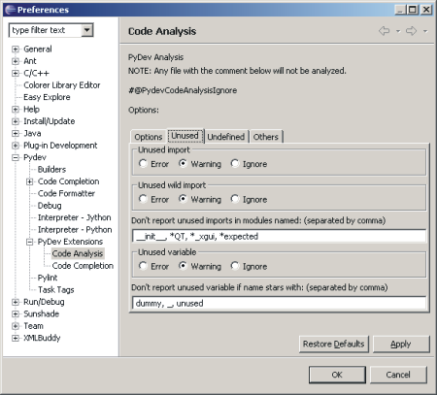
Task: Select the Debug item under Pydev
Action: pos(50,206)
